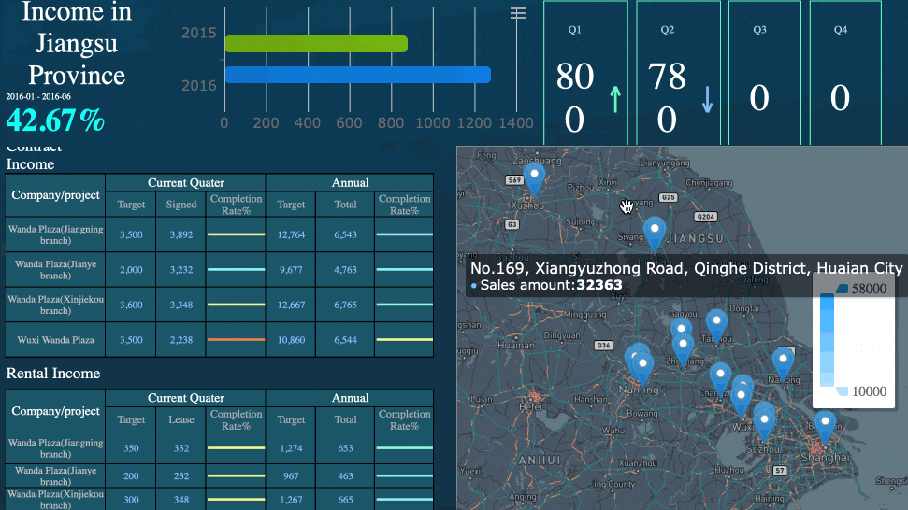Screen dimensions: 908x510
Task: Select the Q2 quarter card
Action: click(x=678, y=73)
